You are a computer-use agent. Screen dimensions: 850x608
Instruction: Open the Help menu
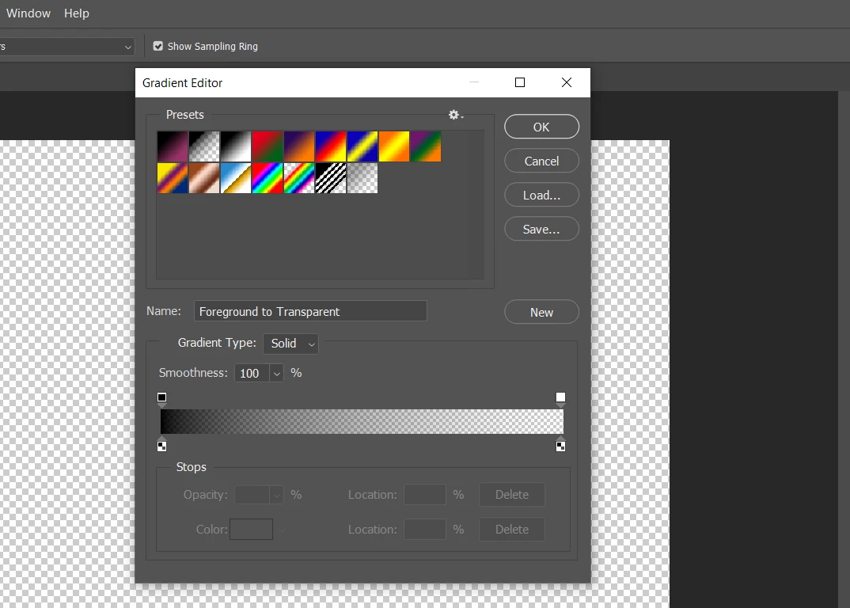(x=77, y=13)
